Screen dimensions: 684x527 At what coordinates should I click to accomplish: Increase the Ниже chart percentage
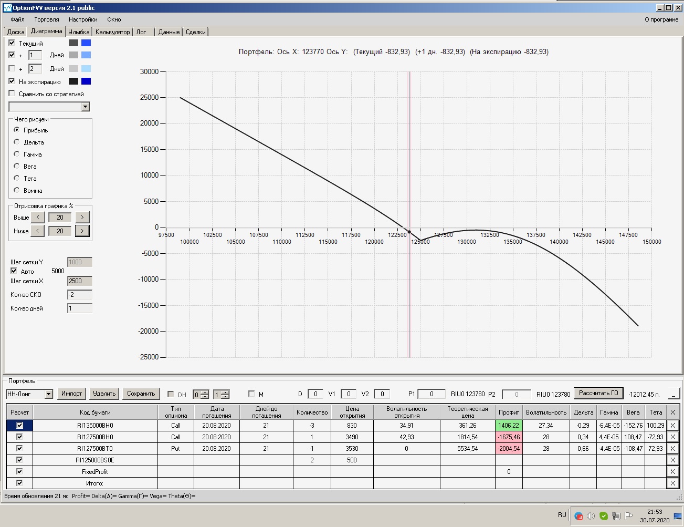[82, 231]
